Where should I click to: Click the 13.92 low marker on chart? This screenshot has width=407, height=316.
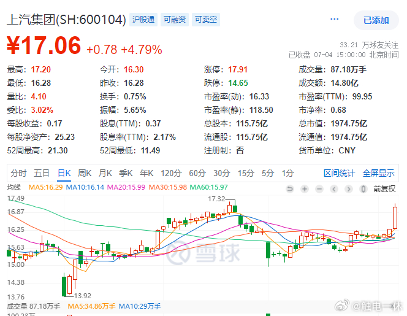(x=83, y=296)
